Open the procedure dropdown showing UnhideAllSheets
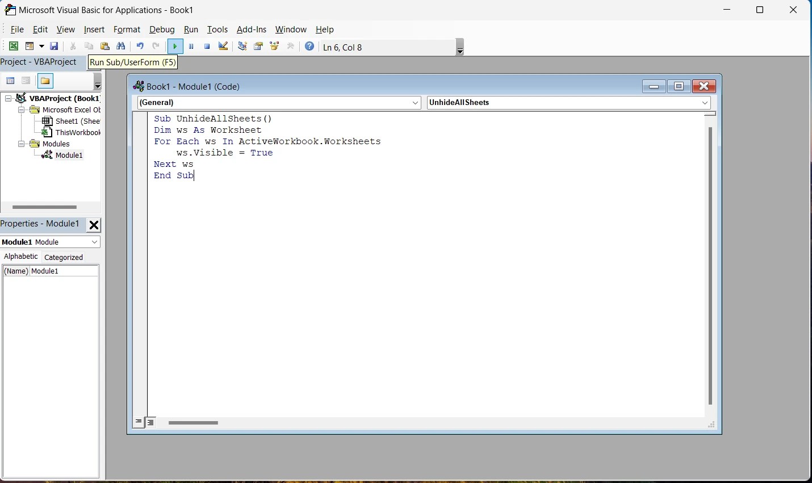The width and height of the screenshot is (812, 483). point(704,103)
